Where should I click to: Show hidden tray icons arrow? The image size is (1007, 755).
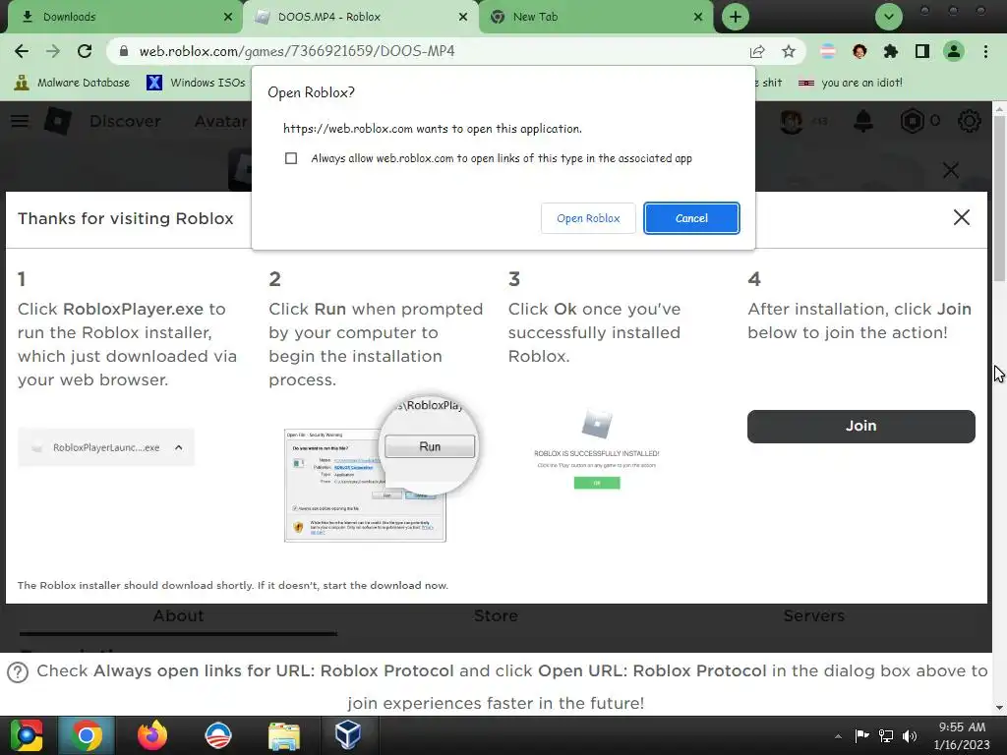click(x=838, y=736)
